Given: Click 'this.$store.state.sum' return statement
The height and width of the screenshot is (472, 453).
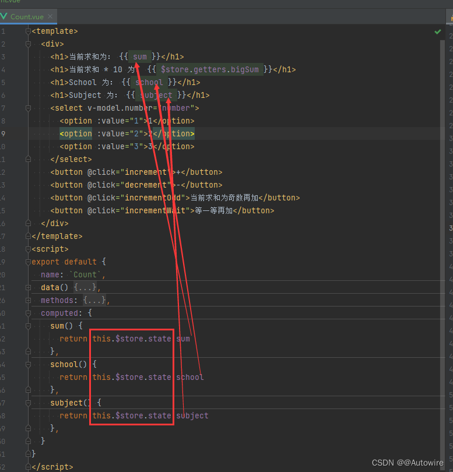Looking at the screenshot, I should click(x=125, y=339).
